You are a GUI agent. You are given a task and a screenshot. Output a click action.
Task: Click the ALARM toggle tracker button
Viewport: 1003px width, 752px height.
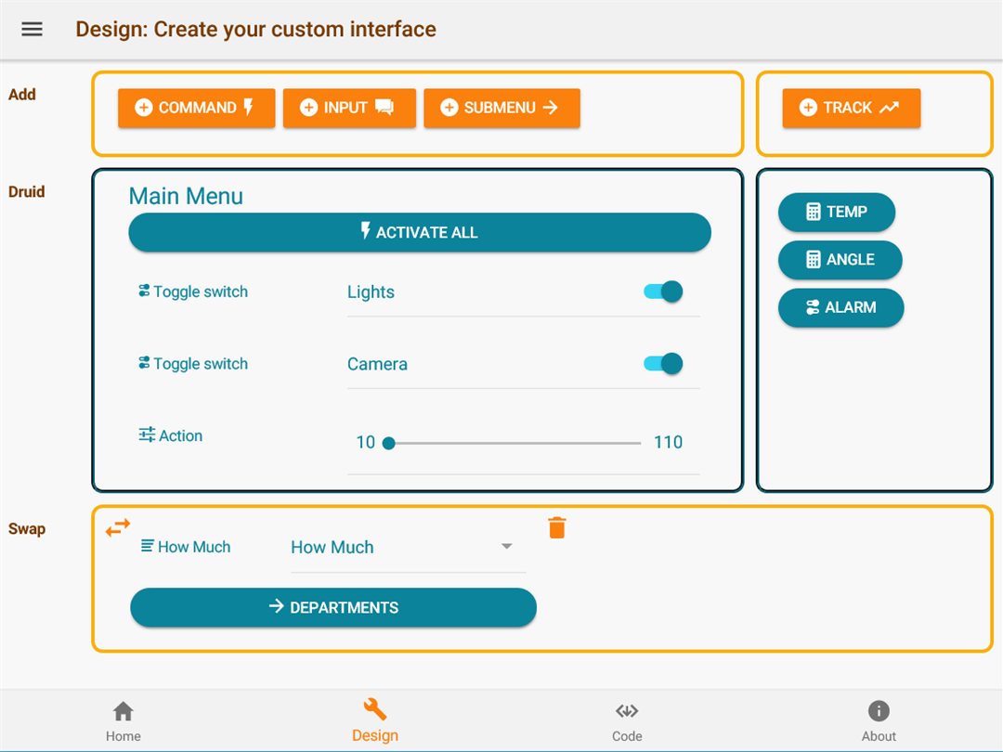pyautogui.click(x=840, y=307)
